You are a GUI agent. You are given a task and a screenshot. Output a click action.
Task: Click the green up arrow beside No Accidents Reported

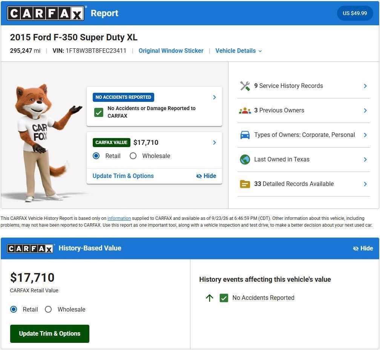[209, 298]
